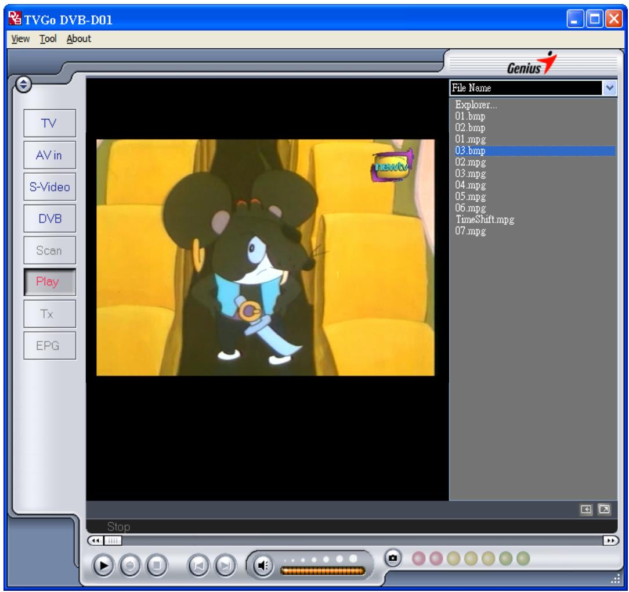Select 03.mpg in file list
Viewport: 629px width, 592px height.
[x=470, y=174]
